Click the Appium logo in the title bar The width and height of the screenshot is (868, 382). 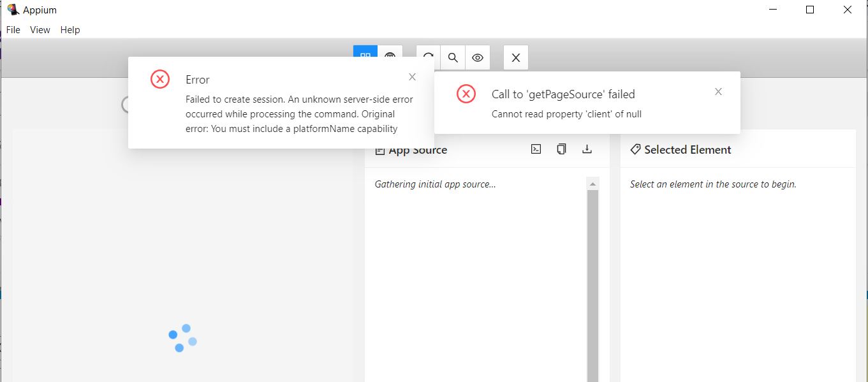12,9
